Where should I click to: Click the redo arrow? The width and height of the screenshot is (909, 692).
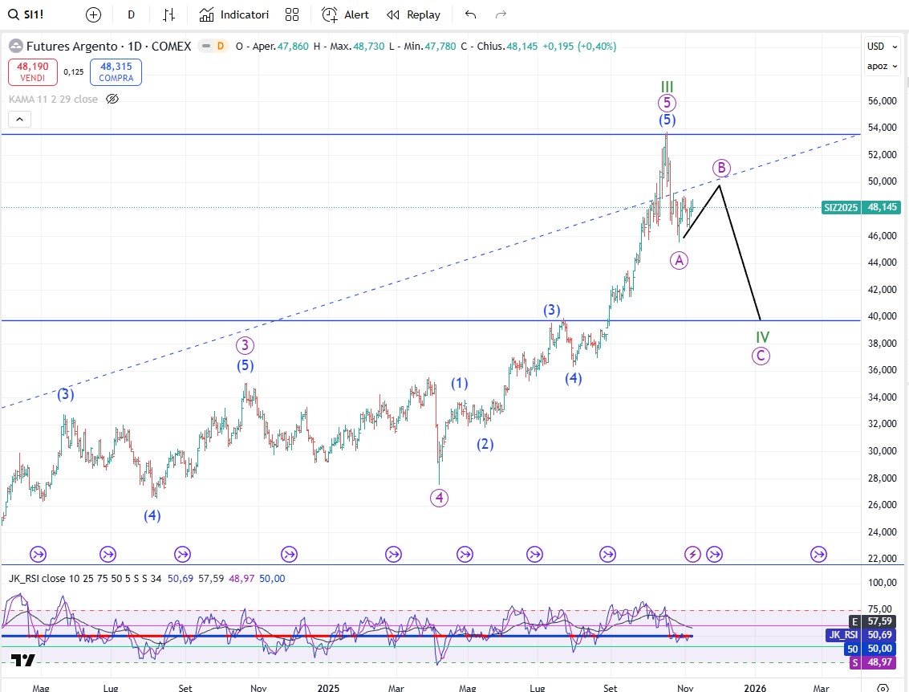tap(501, 14)
